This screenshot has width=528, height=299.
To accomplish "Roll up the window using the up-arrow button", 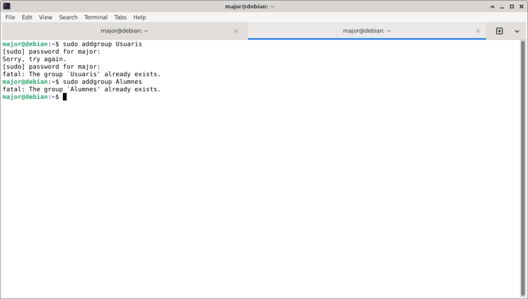I will click(492, 6).
